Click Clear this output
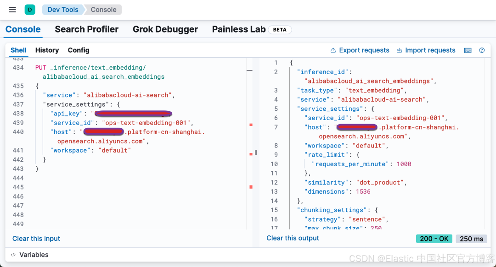The image size is (496, 267). (293, 238)
